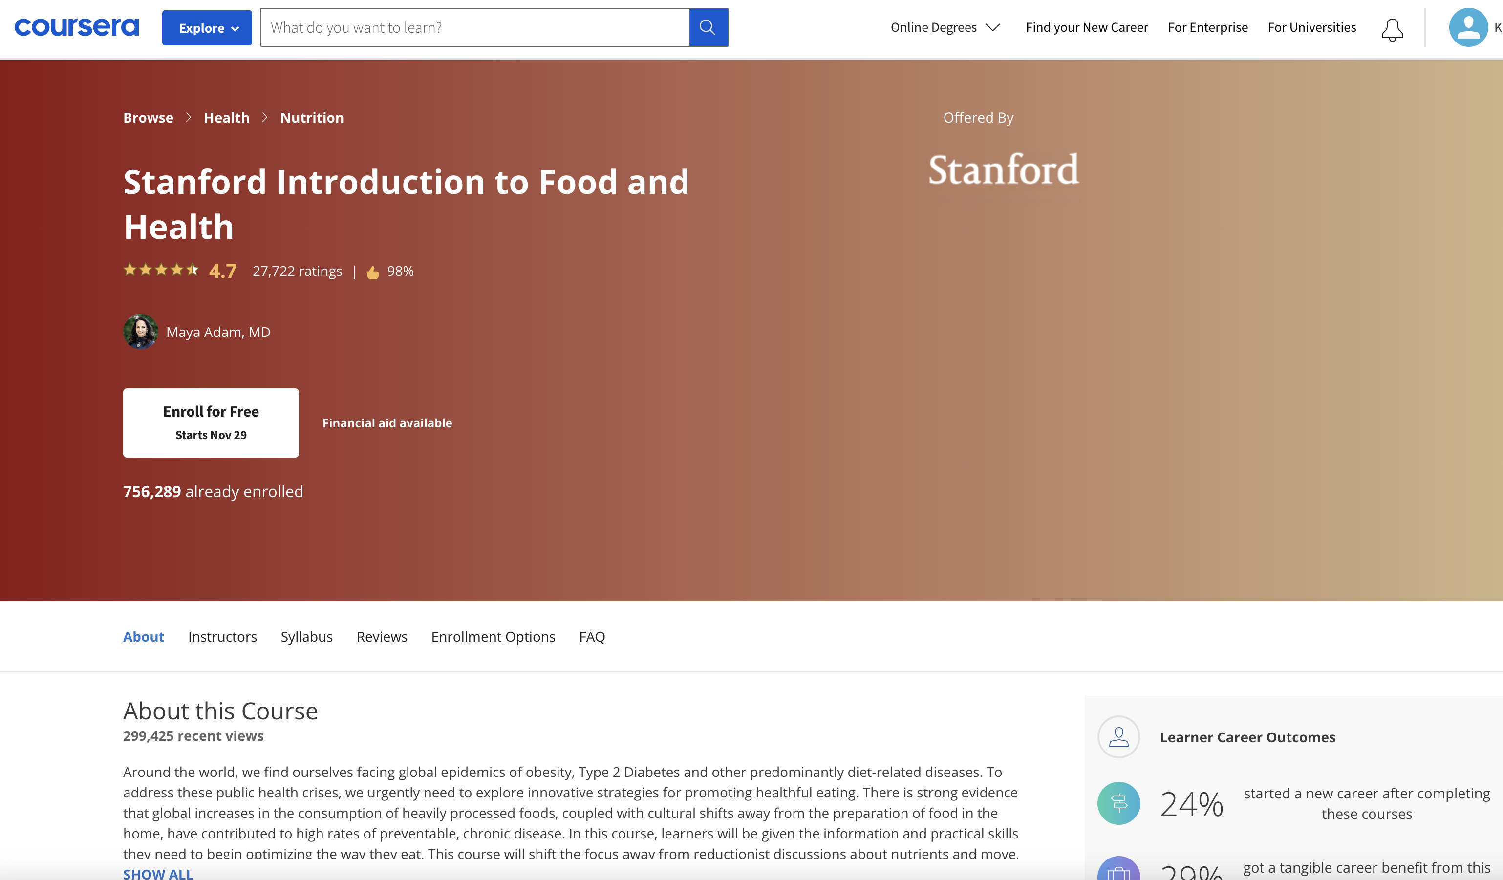Click the Nutrition breadcrumb link

point(312,118)
